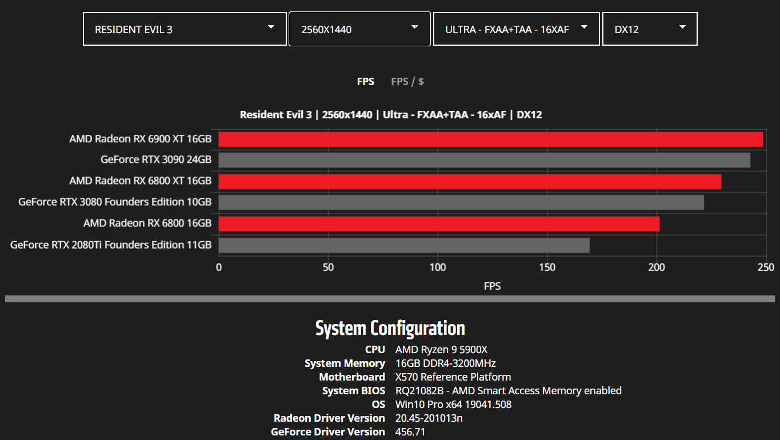Select Radeon driver version 20.45-201013n
Screen dimensions: 780x440
[x=429, y=418]
